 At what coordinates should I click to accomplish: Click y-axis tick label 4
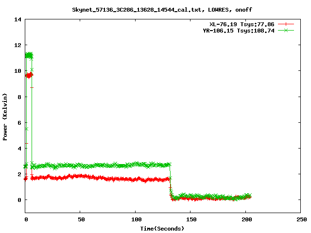pos(19,149)
